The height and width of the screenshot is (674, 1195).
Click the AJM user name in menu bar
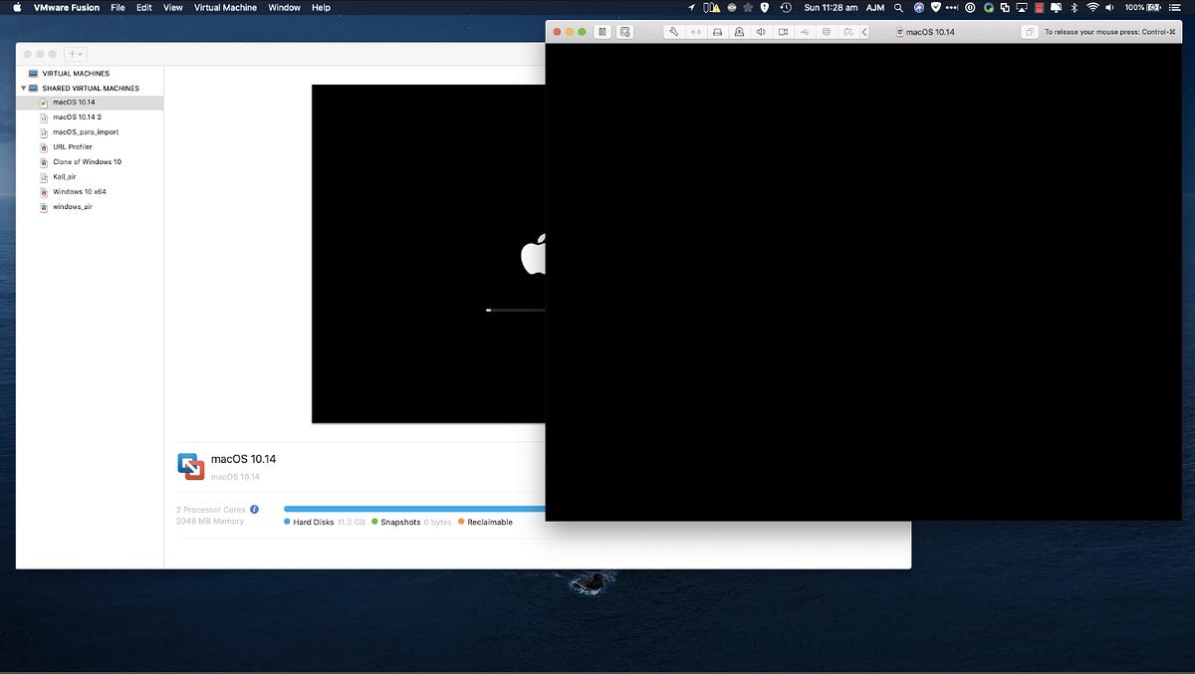pyautogui.click(x=875, y=7)
